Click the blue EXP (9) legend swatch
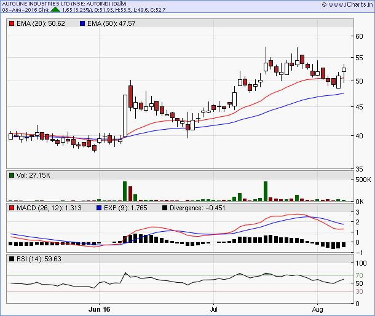 [x=99, y=208]
